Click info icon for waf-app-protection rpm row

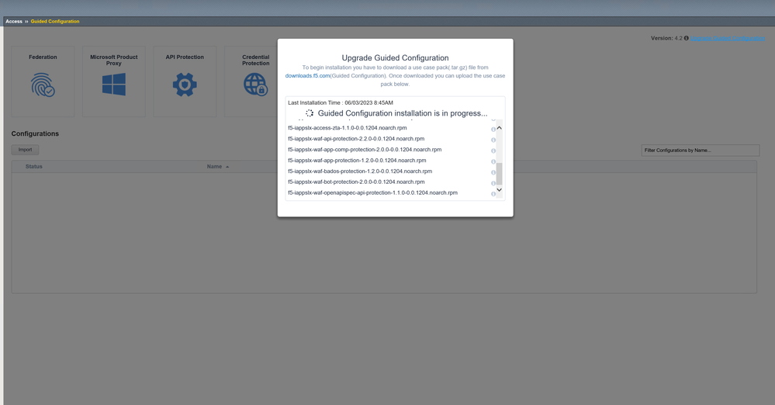pyautogui.click(x=493, y=161)
